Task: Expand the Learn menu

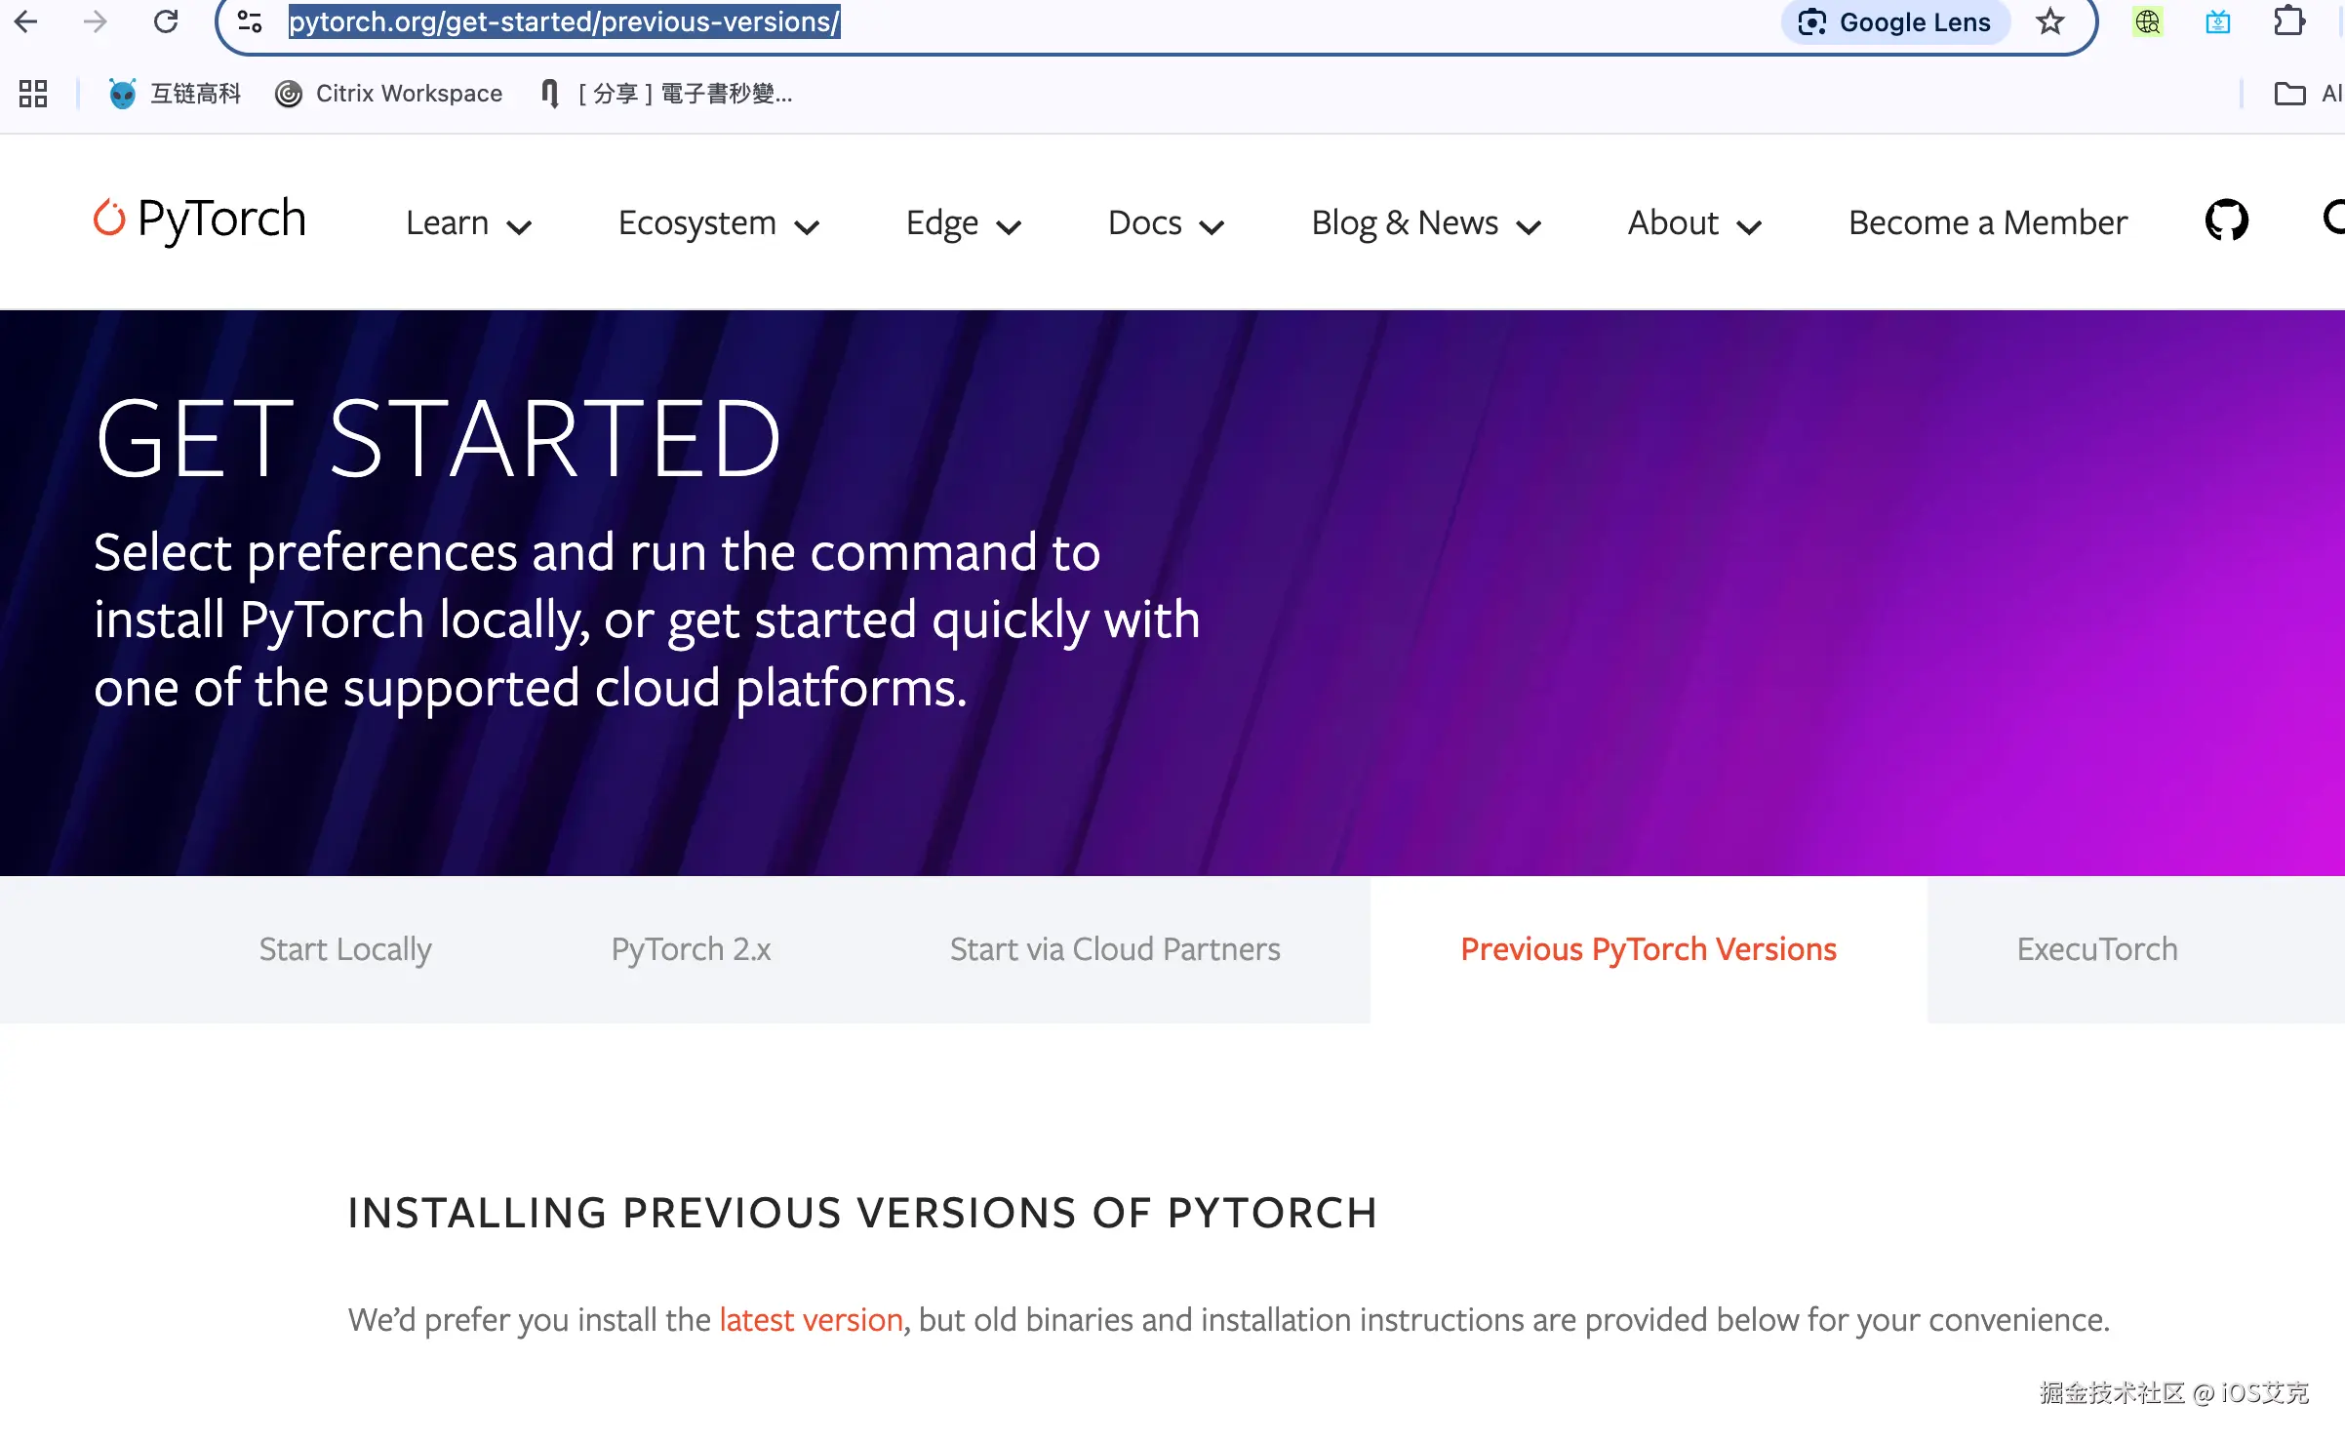Action: click(468, 223)
